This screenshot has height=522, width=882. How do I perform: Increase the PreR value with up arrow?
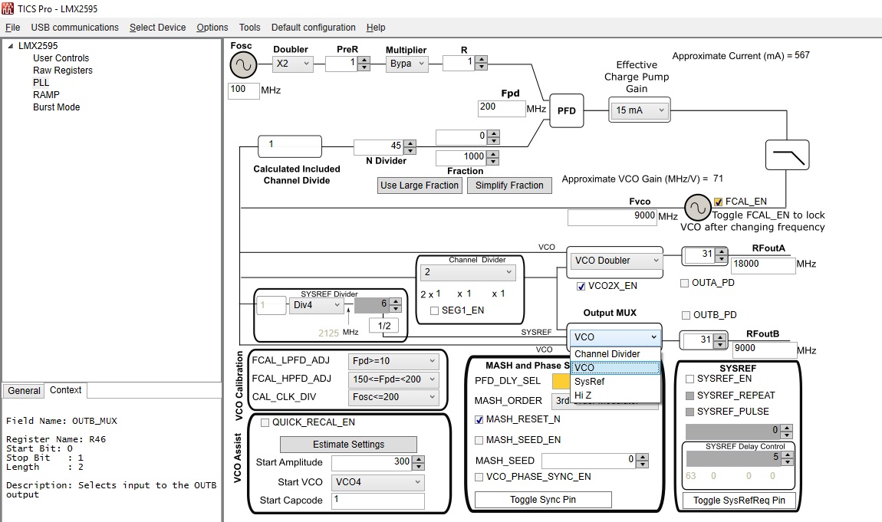point(364,61)
